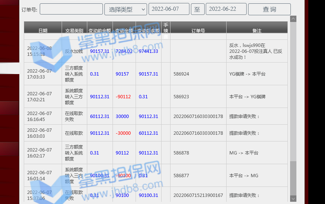Click the red -90112 amount cell
The image size is (325, 204).
[123, 97]
